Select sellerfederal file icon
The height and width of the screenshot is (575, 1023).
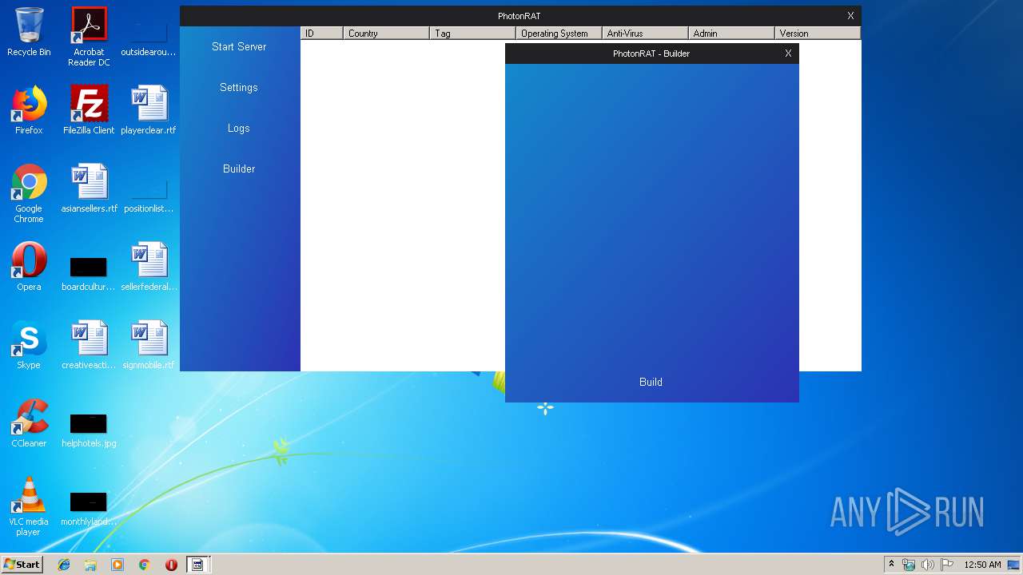coord(149,267)
